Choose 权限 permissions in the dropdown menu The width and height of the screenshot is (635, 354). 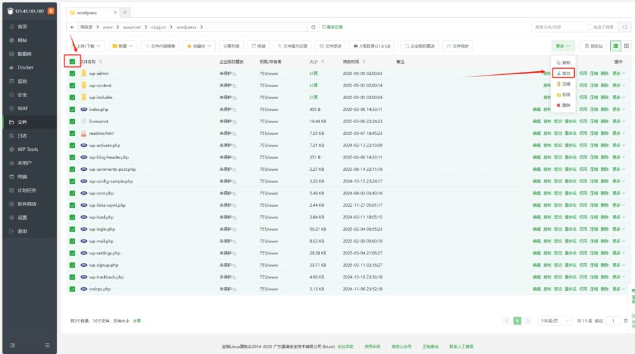pyautogui.click(x=563, y=95)
